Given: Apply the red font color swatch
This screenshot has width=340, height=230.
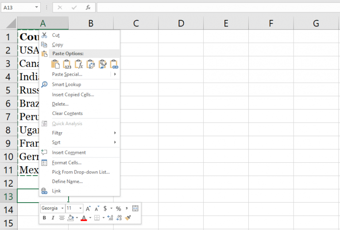Looking at the screenshot, I should 83,218.
